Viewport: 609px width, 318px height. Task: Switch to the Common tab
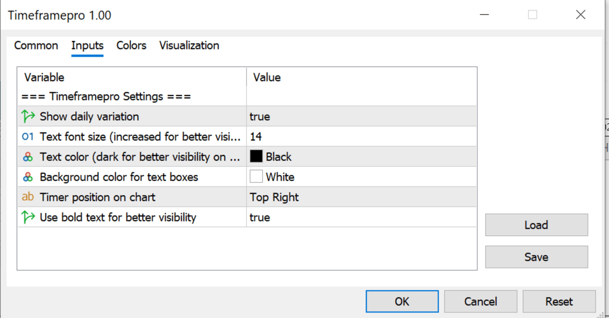pyautogui.click(x=36, y=45)
